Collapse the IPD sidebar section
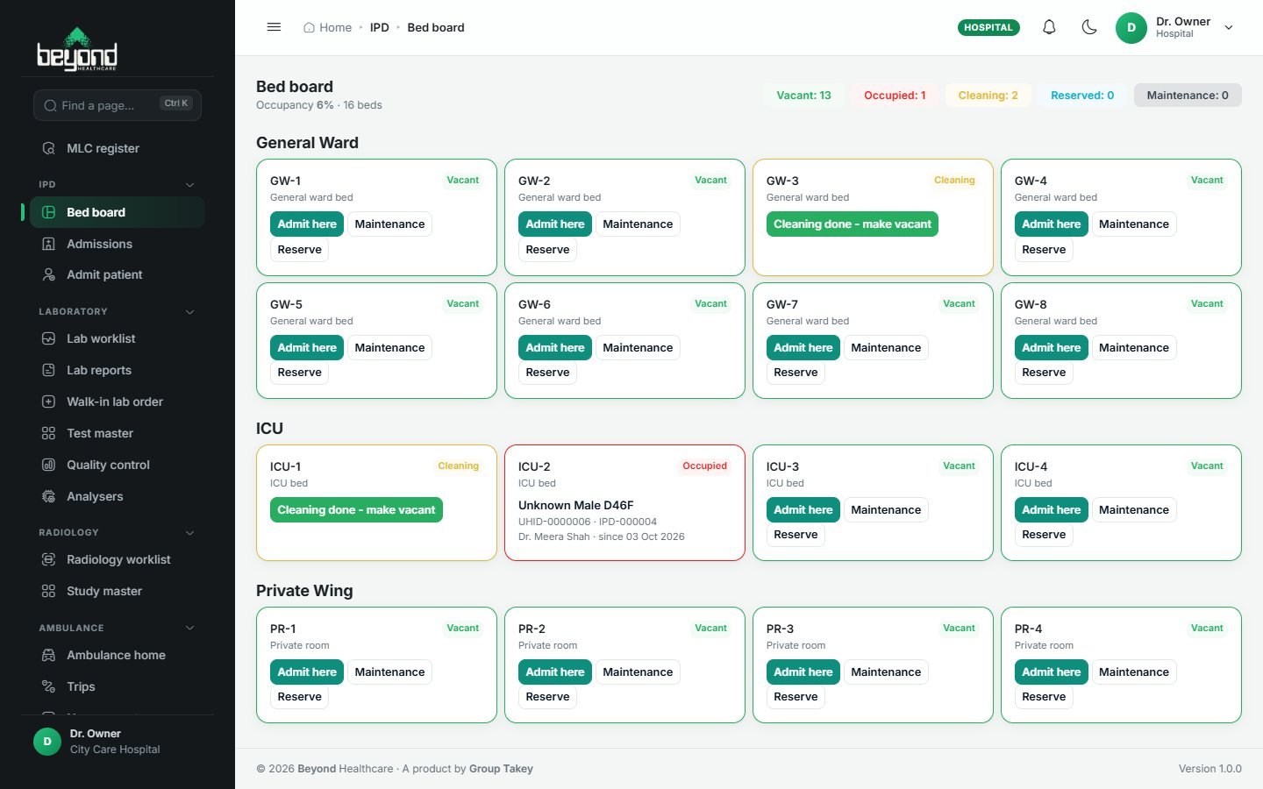This screenshot has width=1263, height=789. tap(189, 184)
